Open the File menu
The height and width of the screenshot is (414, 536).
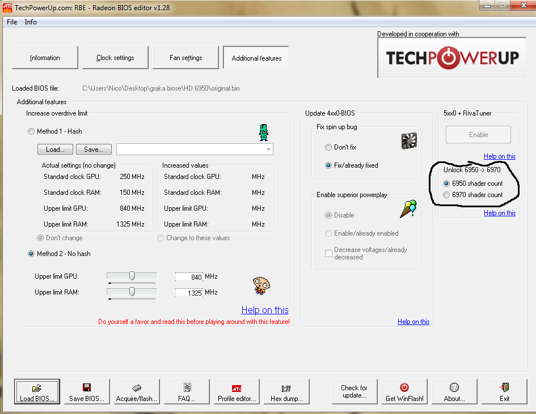(x=12, y=22)
